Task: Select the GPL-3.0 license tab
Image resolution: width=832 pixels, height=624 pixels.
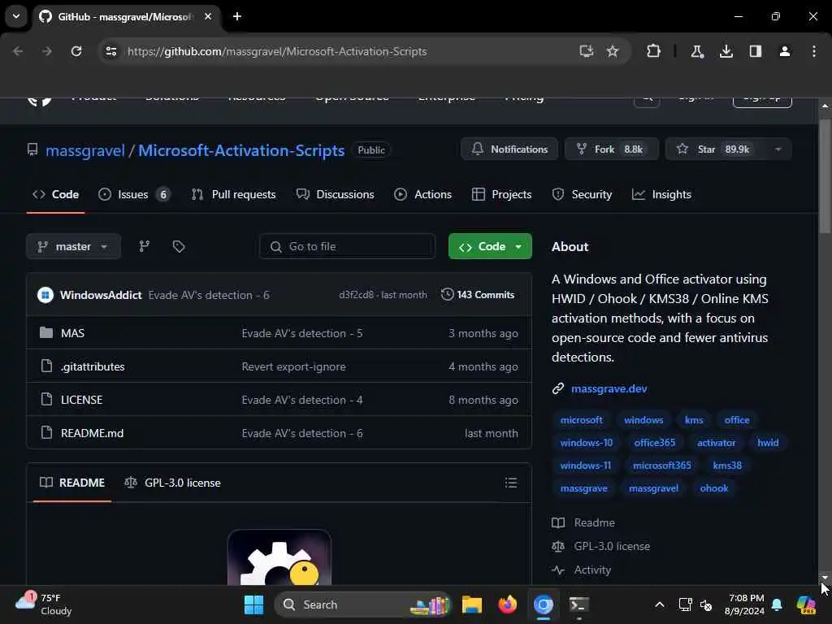Action: click(172, 483)
